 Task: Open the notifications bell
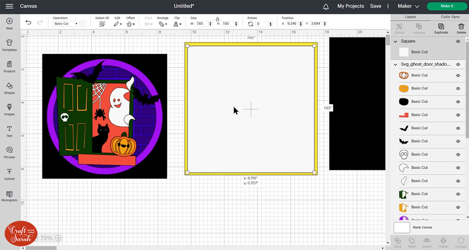point(326,7)
